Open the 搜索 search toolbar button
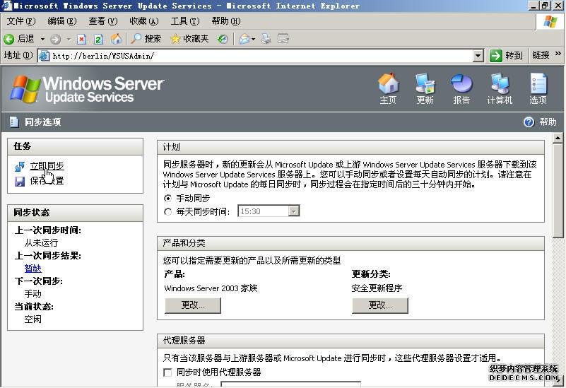This screenshot has width=566, height=388. (x=146, y=39)
